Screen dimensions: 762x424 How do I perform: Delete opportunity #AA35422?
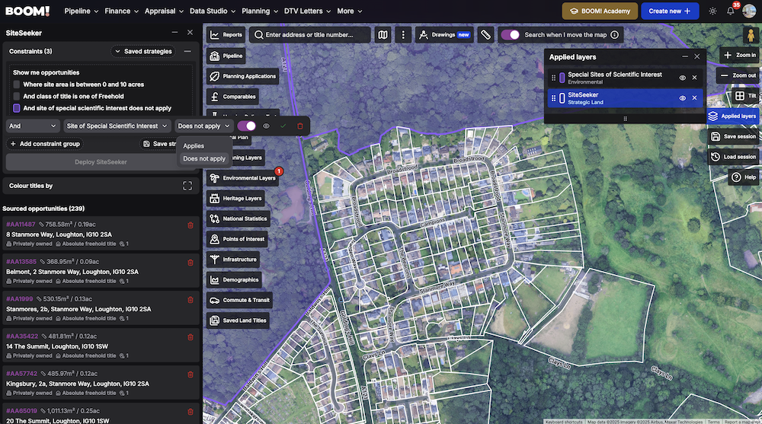[190, 337]
